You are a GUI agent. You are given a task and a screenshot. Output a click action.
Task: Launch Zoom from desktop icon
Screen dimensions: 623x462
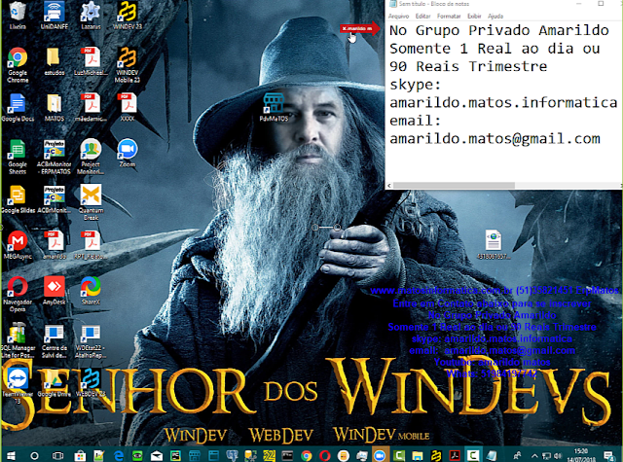(128, 153)
